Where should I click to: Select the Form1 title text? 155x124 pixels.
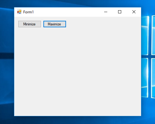29,12
